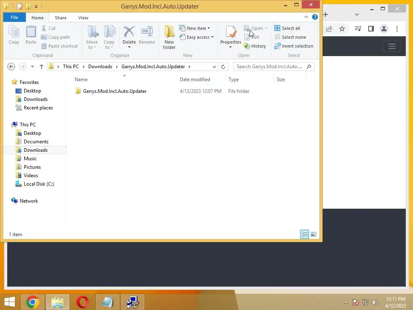Viewport: 413px width, 310px height.
Task: Click the Paste clipboard icon
Action: [31, 35]
